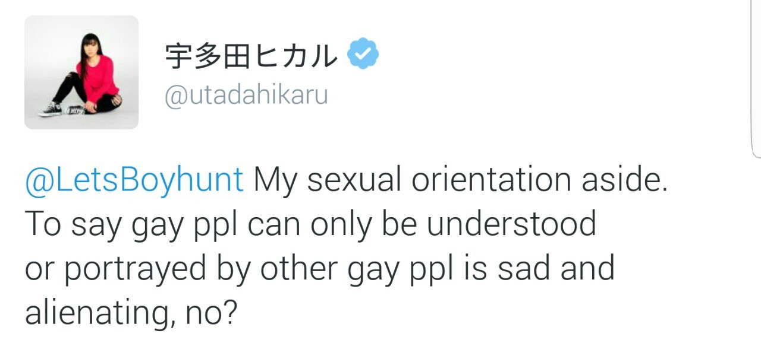The height and width of the screenshot is (343, 761).
Task: Open the 宇多田ヒカル profile photo
Action: [81, 72]
